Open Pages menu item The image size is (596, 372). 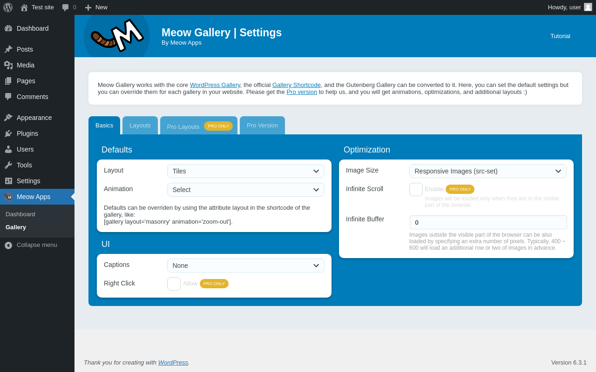37,81
